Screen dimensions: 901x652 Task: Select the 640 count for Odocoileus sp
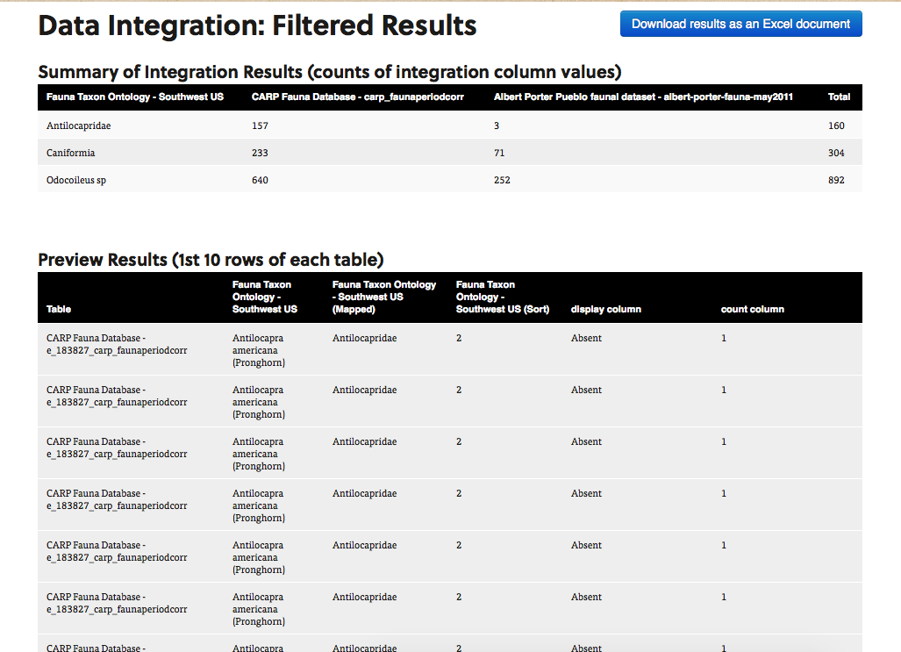(x=260, y=180)
